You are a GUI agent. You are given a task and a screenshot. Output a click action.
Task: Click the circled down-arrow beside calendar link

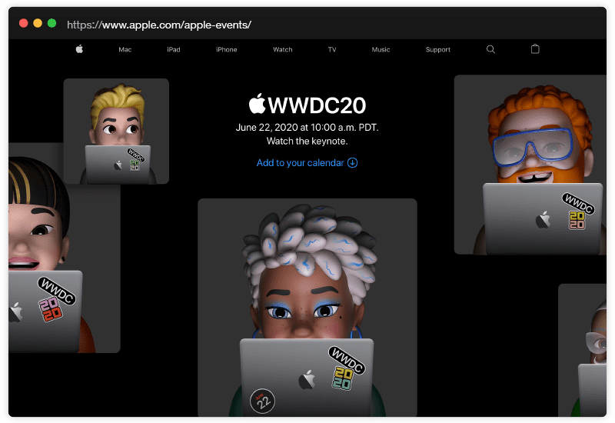(x=353, y=163)
